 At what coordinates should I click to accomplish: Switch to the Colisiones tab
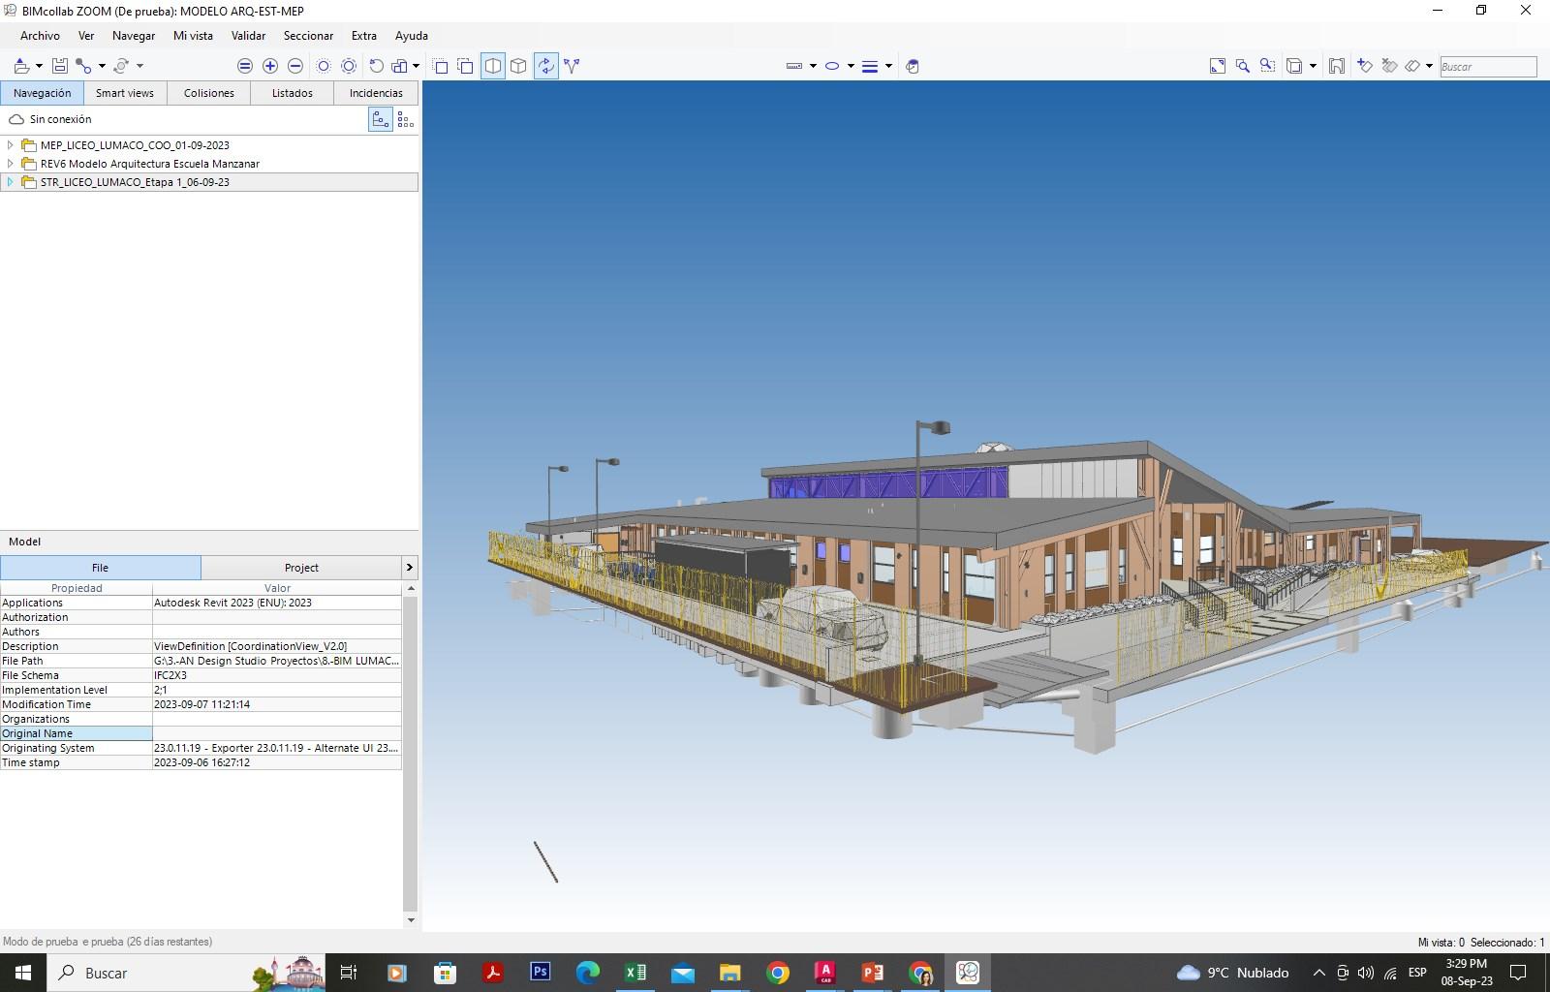[x=209, y=93]
